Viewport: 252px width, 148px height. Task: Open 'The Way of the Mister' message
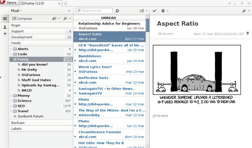coord(110,113)
